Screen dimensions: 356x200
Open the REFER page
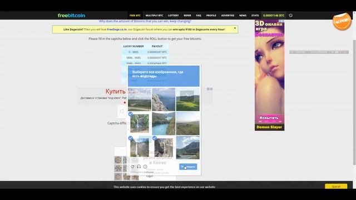[187, 16]
